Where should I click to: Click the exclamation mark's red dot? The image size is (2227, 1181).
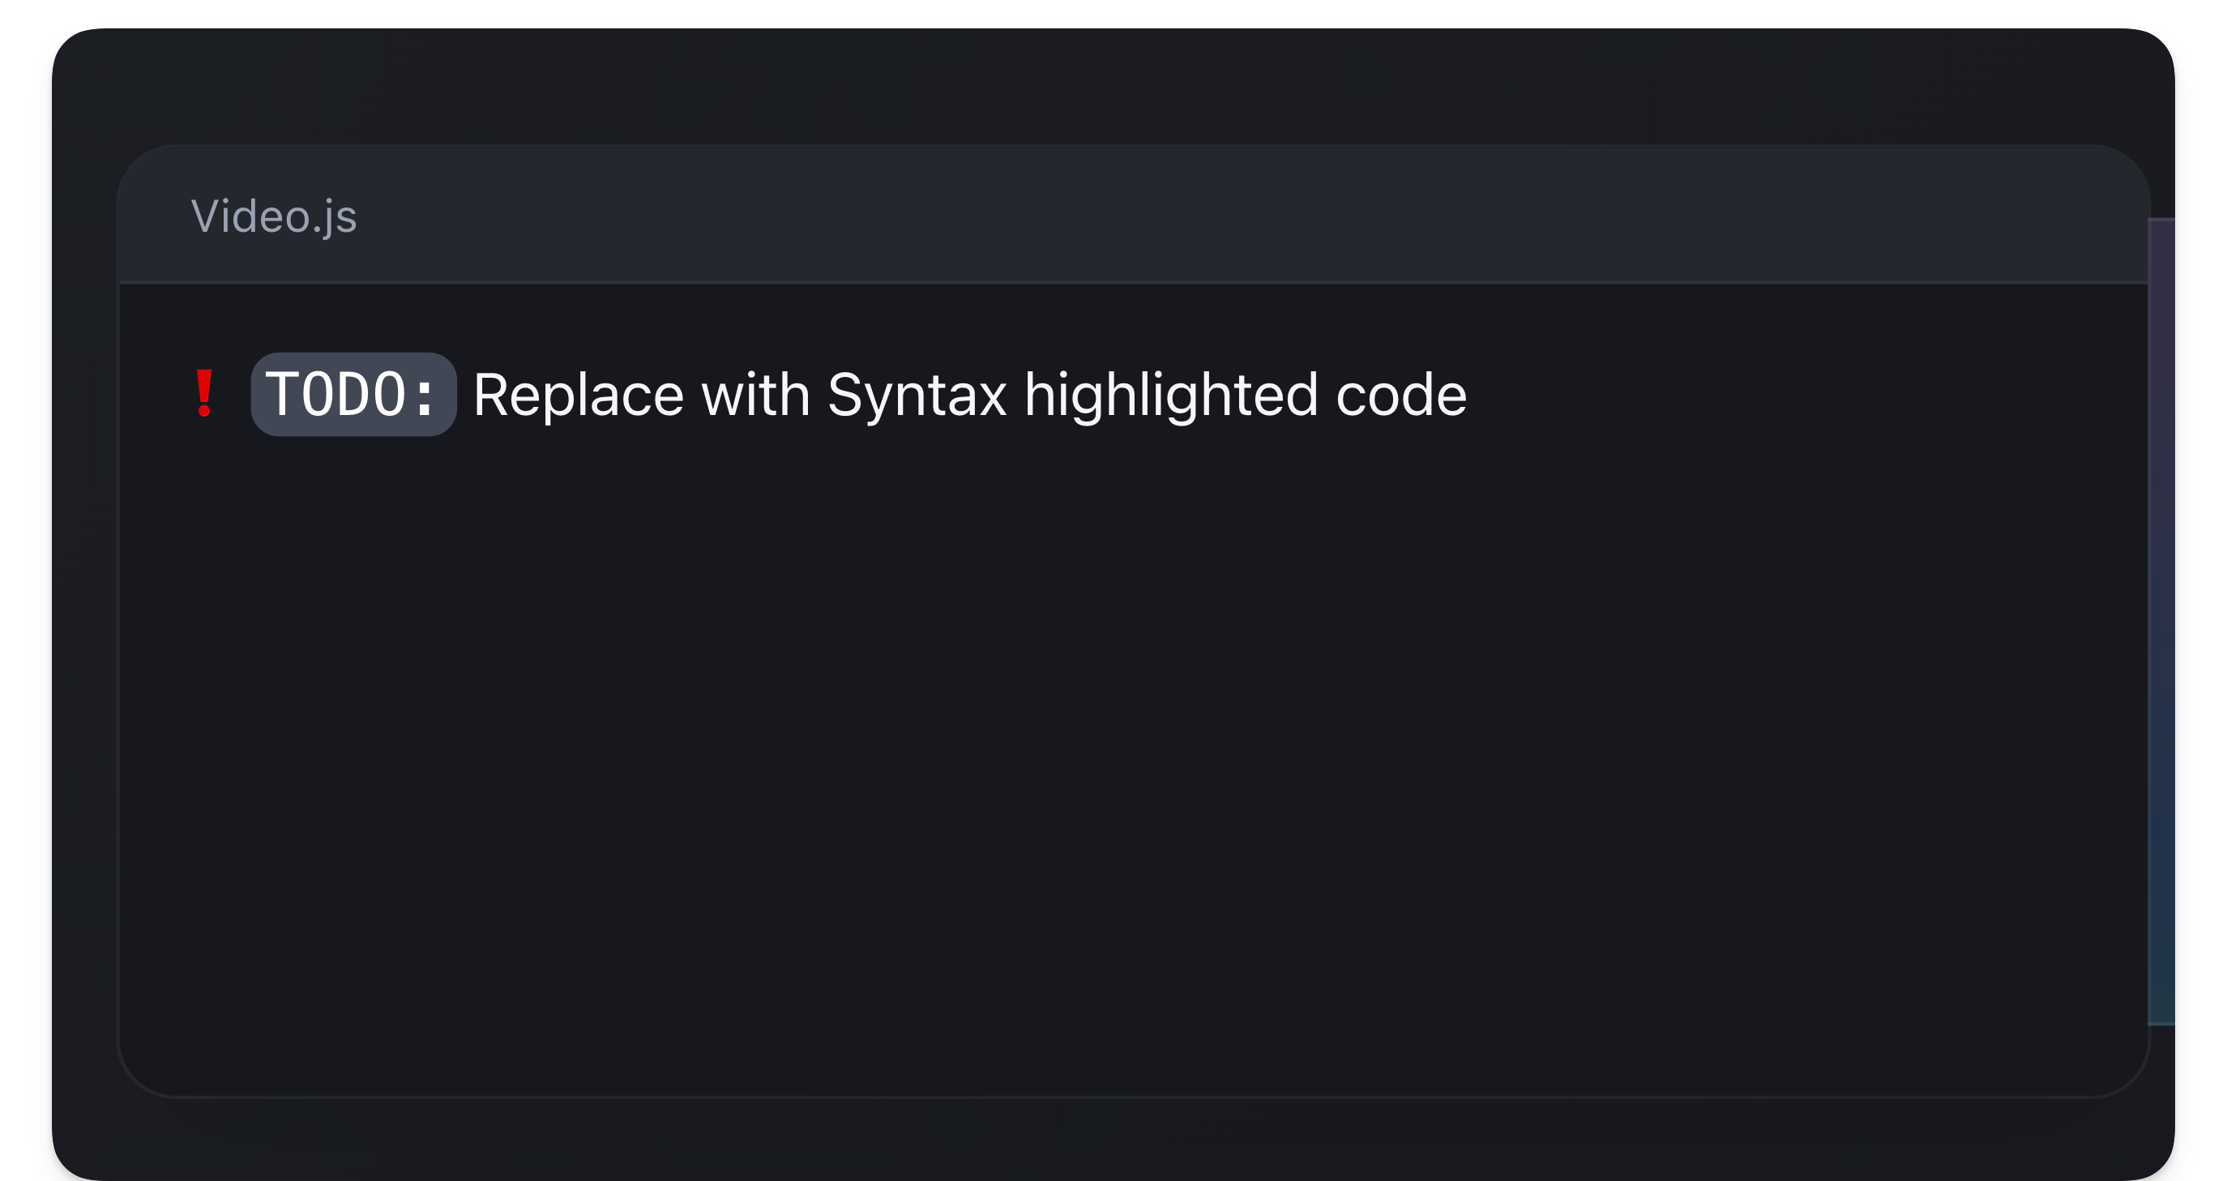(x=205, y=413)
